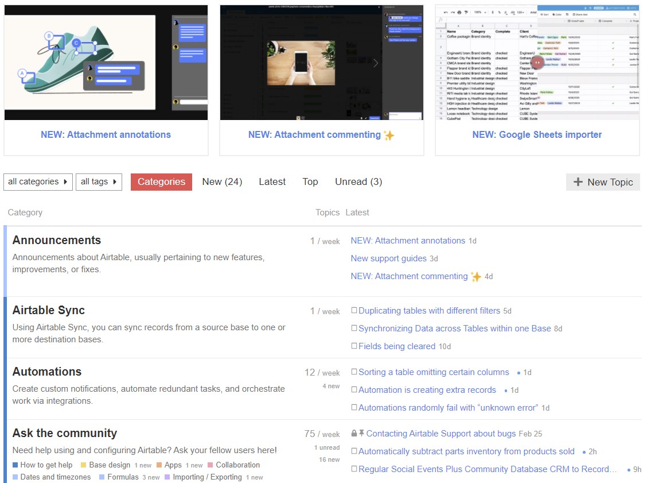
Task: Click the '12 / week' topic count for Automations
Action: point(322,372)
